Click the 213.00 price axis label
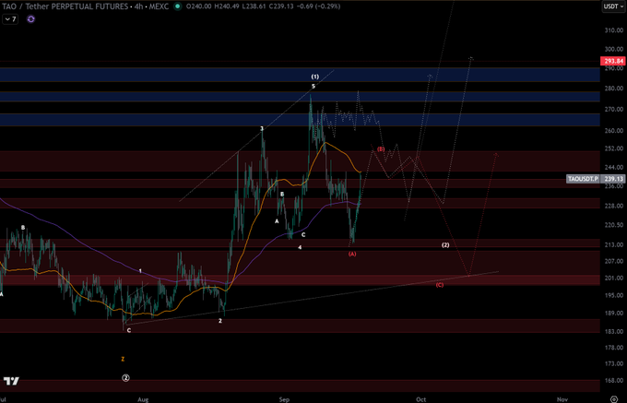 614,244
